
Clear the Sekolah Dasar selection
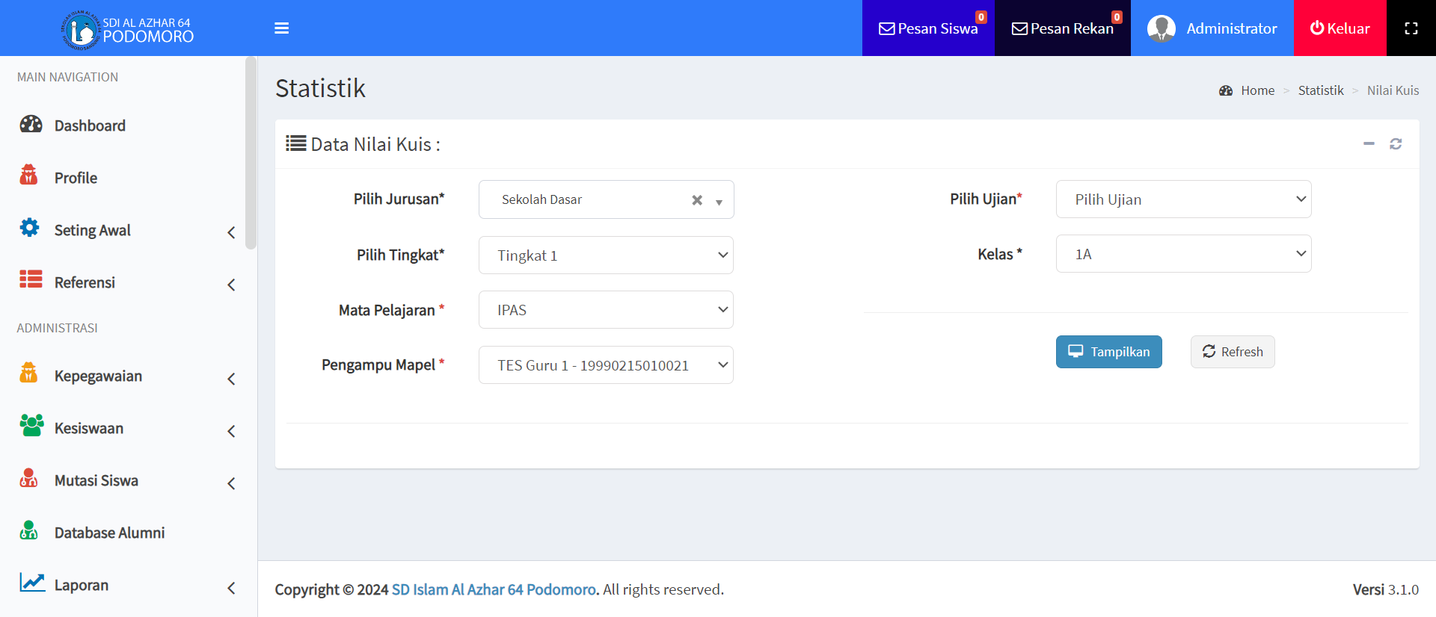click(697, 200)
